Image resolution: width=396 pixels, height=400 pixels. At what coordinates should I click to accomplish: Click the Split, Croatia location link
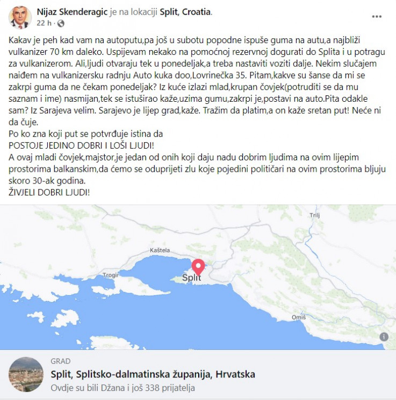pyautogui.click(x=185, y=12)
